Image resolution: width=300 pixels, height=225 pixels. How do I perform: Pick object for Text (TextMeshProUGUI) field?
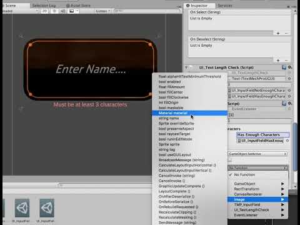(289, 79)
